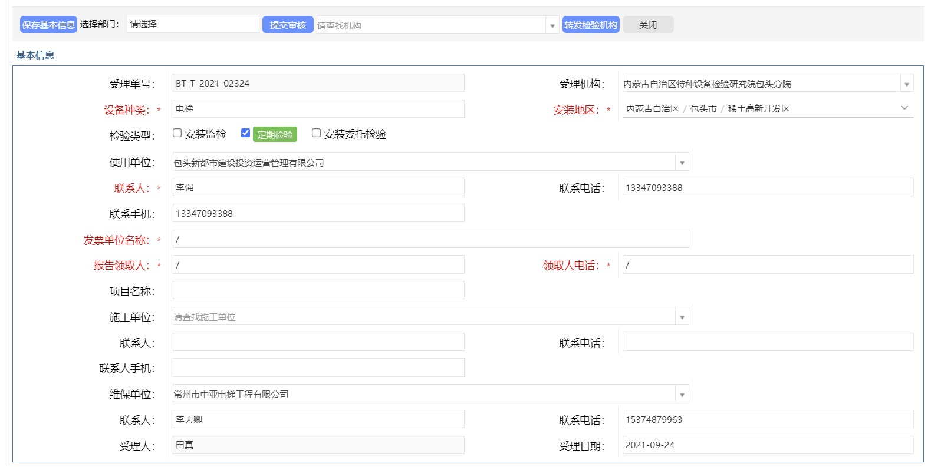Expand the 请查找机构 dropdown arrow
This screenshot has height=467, width=931.
click(x=552, y=25)
